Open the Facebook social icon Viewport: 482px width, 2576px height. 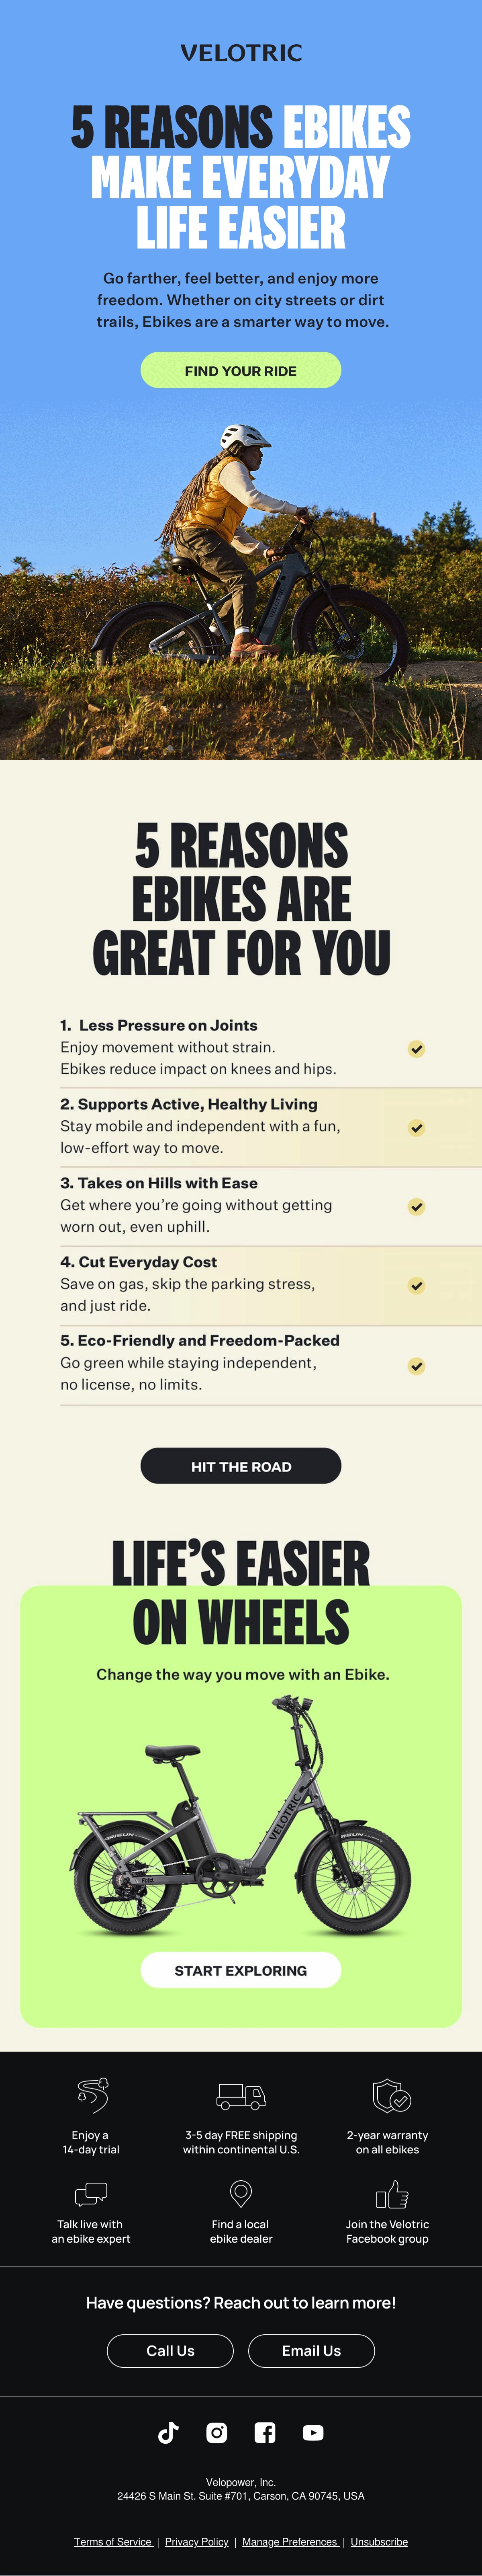coord(264,2433)
